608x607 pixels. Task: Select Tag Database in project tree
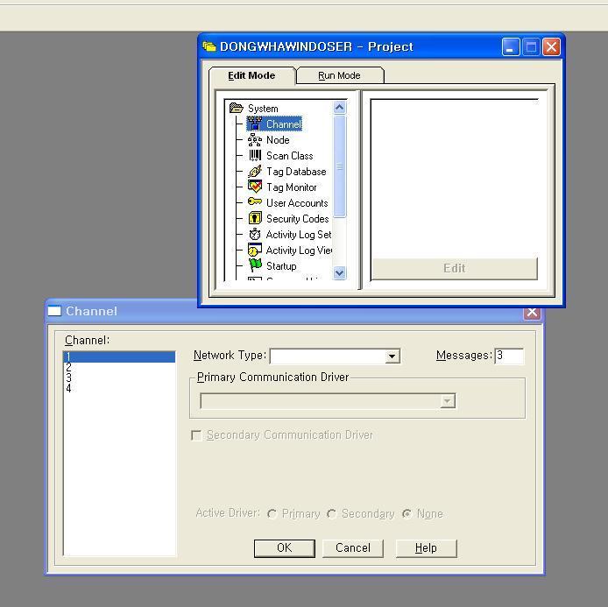coord(296,172)
